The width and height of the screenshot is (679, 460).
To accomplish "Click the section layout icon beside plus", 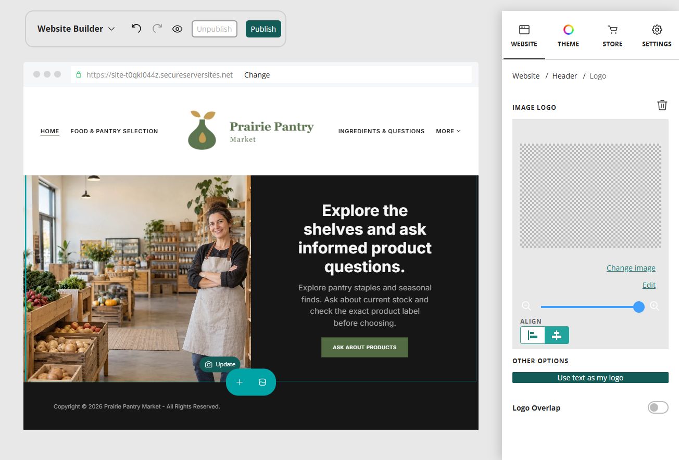I will pyautogui.click(x=262, y=382).
